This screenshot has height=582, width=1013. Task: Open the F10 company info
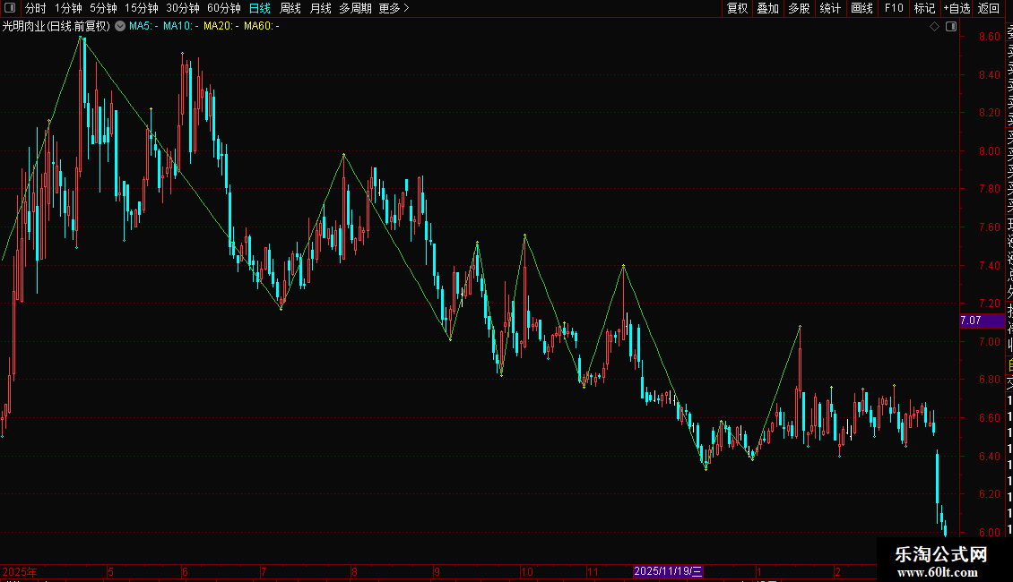pos(894,8)
